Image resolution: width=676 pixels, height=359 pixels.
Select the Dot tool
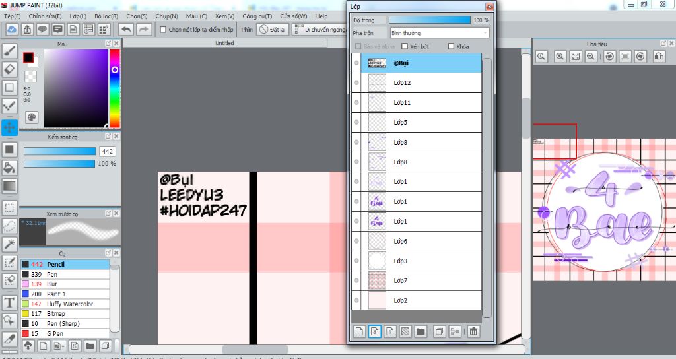(9, 106)
